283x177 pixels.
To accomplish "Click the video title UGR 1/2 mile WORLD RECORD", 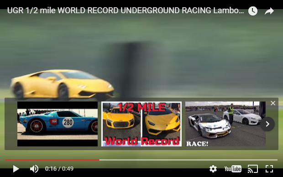I will tap(126, 10).
